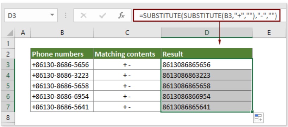Select column C header
Viewport: 288px width, 127px height.
click(x=127, y=33)
